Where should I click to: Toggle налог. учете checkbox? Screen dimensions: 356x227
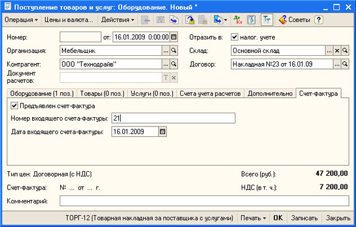(x=234, y=37)
